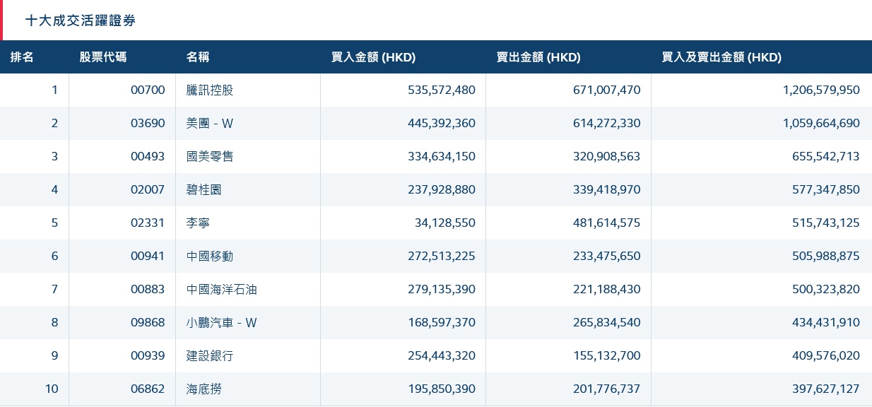Click sell amount 221,188,430
Image resolution: width=872 pixels, height=407 pixels.
(x=607, y=289)
